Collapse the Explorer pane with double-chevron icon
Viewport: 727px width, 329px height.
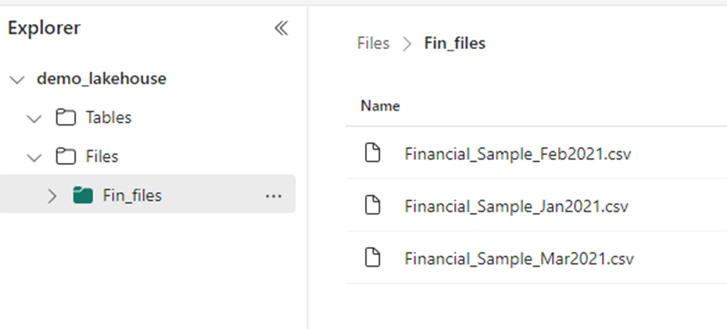click(x=281, y=28)
